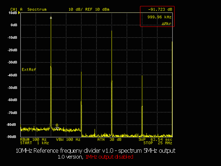
Task: Click the -10dB axis label
Action: 13,38
